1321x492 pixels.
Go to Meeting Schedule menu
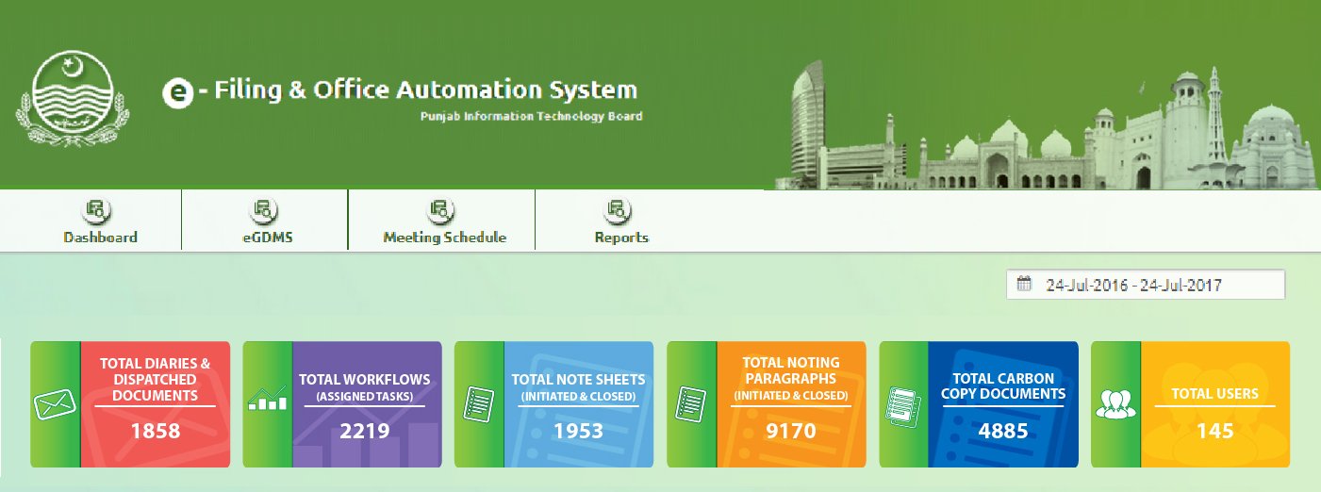pos(444,220)
